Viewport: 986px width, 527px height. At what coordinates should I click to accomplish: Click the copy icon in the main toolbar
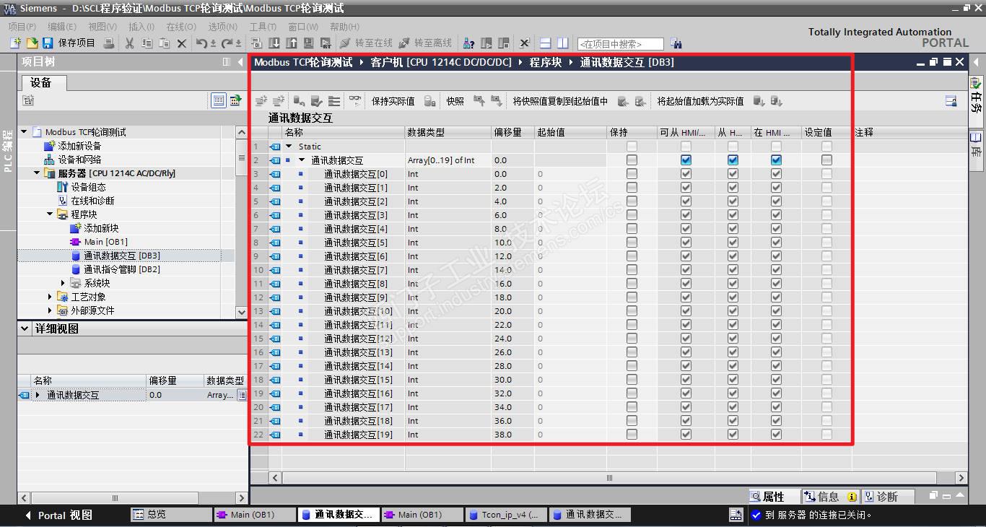[x=147, y=43]
